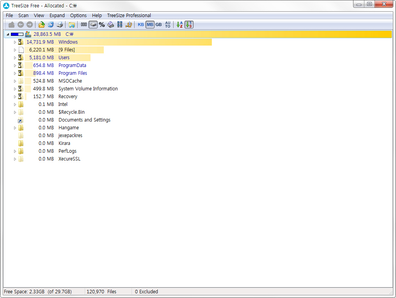Switch size units to KB
Viewport: 396px width, 298px height.
click(x=141, y=25)
